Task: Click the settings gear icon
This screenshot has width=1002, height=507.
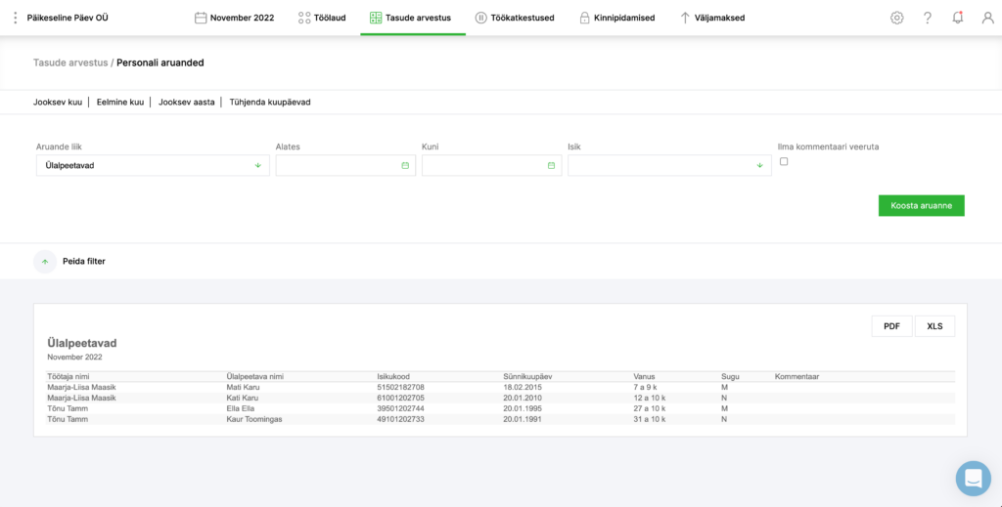Action: [896, 18]
